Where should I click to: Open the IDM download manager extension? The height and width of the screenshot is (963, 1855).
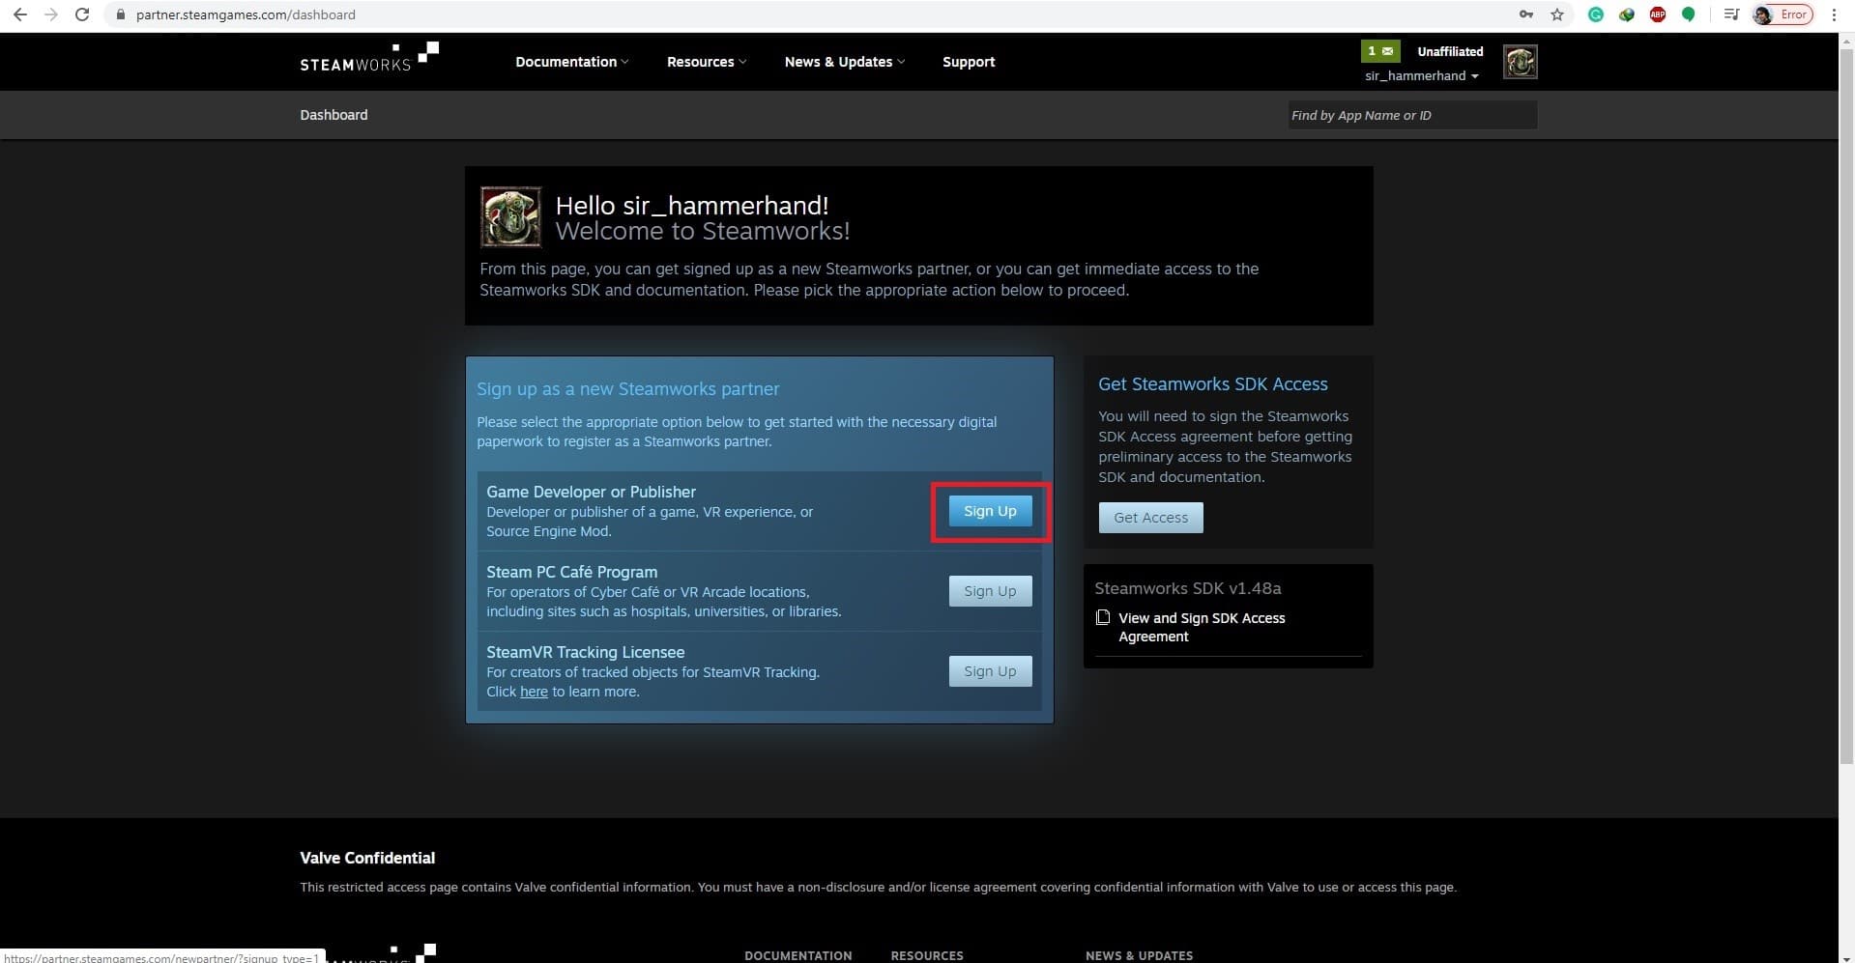(x=1626, y=14)
